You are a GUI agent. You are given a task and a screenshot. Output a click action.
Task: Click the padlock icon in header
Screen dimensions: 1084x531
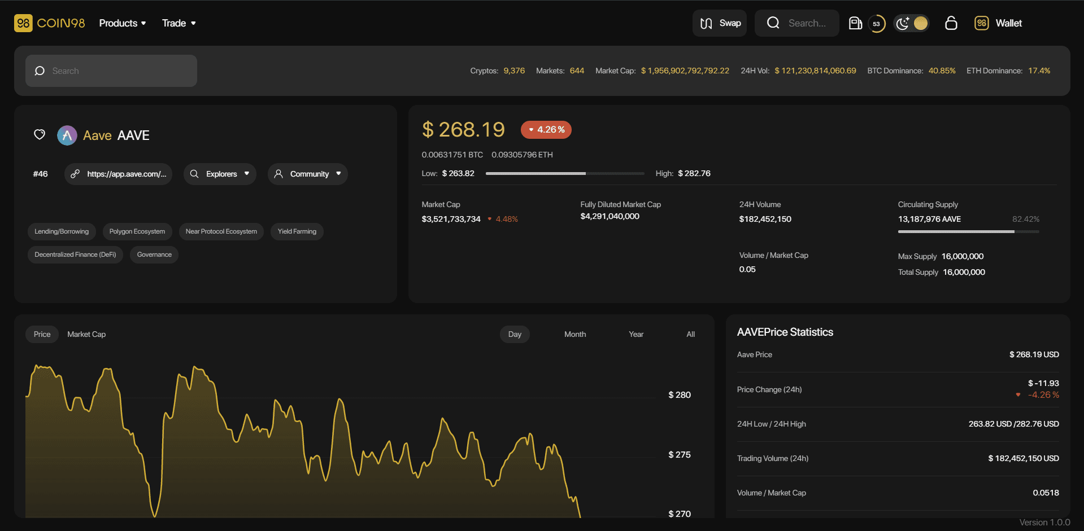click(951, 23)
